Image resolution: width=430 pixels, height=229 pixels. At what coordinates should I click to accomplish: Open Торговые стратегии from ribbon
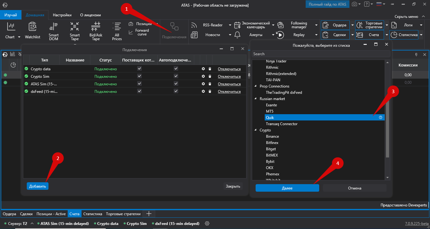(x=370, y=25)
